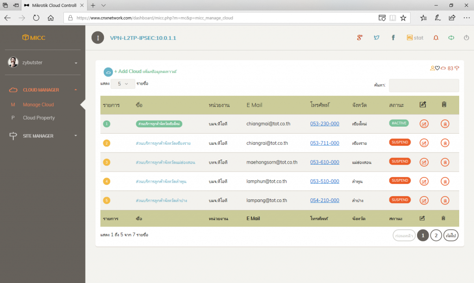
Task: Delete the chiangrai@tot.co.th row
Action: coord(445,143)
